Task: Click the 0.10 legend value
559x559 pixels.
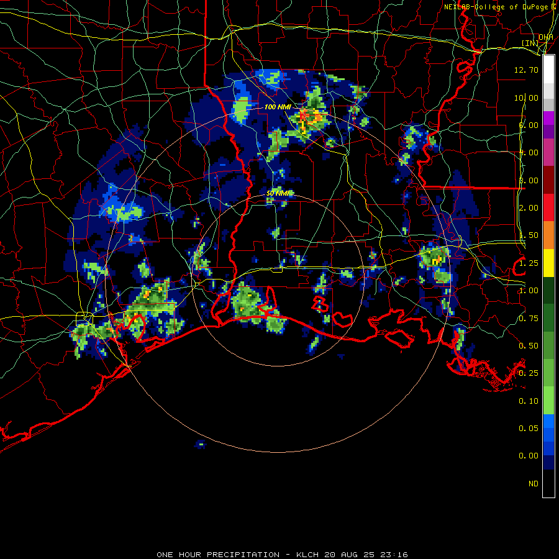Action: [x=529, y=401]
